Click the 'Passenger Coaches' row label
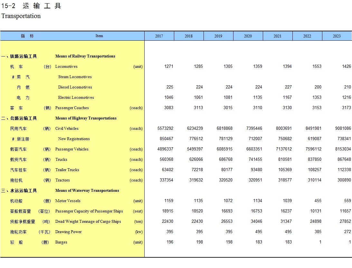Image resolution: width=352 pixels, height=268 pixels. tap(72, 108)
